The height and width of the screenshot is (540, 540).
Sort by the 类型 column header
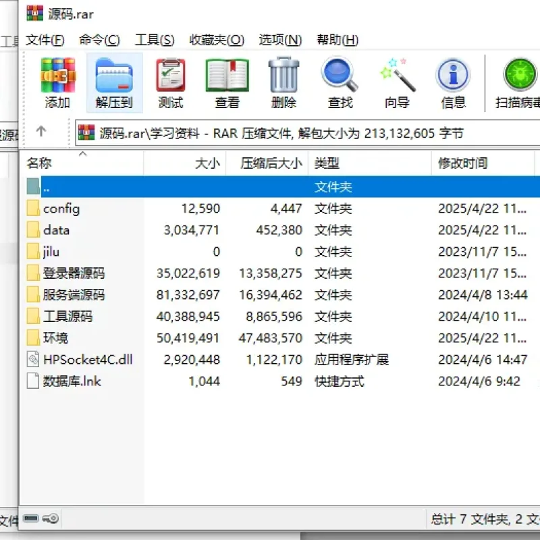click(x=370, y=163)
